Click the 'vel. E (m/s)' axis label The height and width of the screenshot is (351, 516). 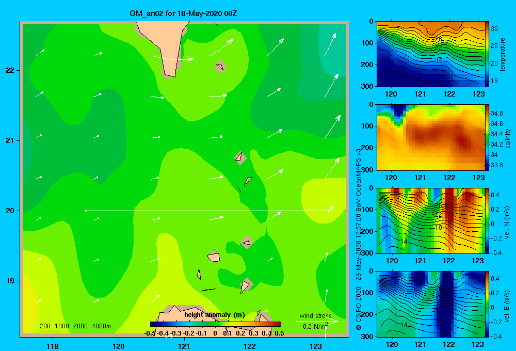pyautogui.click(x=507, y=306)
